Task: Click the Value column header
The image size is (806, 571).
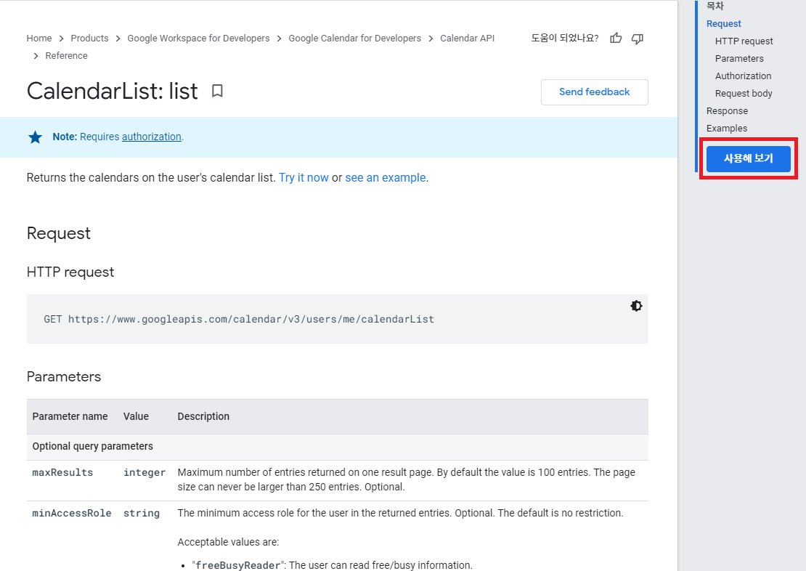Action: click(137, 416)
